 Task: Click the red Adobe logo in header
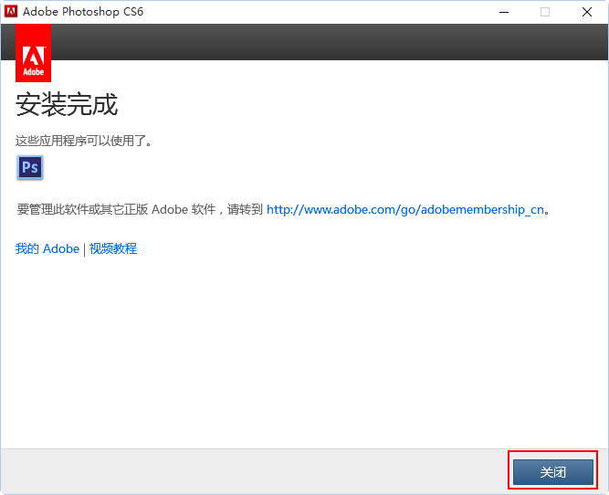(33, 53)
